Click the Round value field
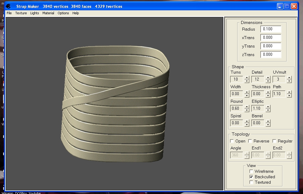Viewport: 303px width, 194px height. coord(237,109)
